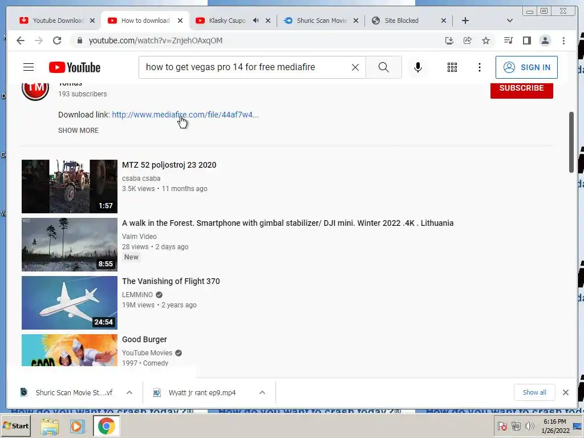
Task: Share this page icon
Action: pos(468,40)
